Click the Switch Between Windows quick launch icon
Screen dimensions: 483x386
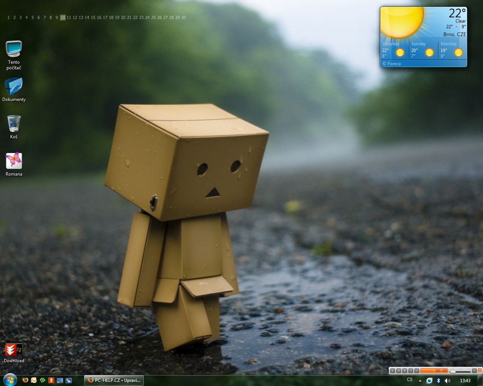click(x=69, y=380)
